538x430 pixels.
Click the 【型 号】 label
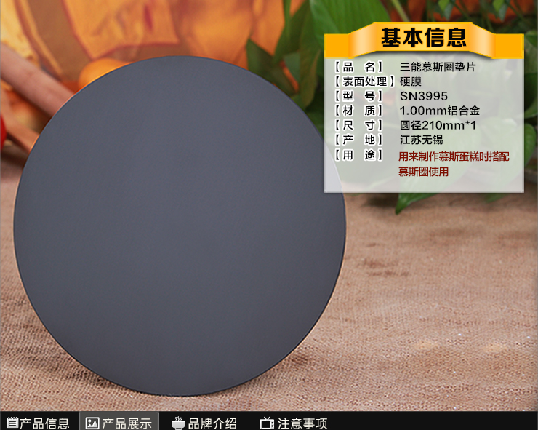[359, 96]
